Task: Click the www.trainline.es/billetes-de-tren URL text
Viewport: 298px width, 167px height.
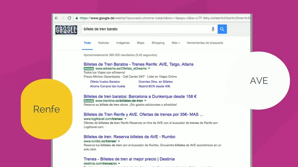Action: tap(119, 101)
